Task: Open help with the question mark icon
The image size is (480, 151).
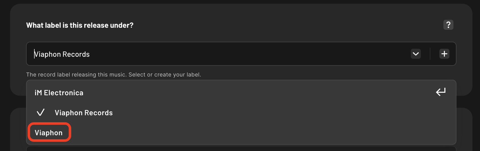Action: pyautogui.click(x=448, y=25)
